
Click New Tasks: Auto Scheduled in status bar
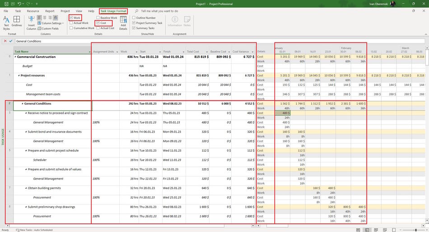click(x=34, y=230)
